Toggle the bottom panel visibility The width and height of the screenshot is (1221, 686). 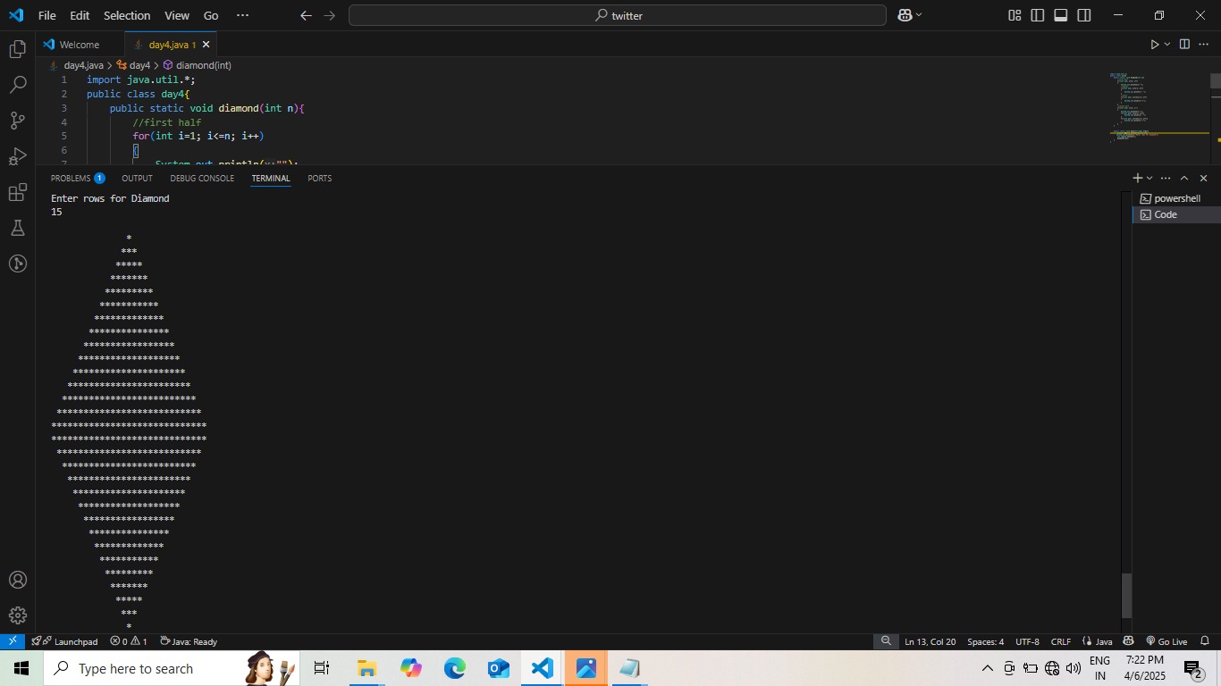point(1060,15)
